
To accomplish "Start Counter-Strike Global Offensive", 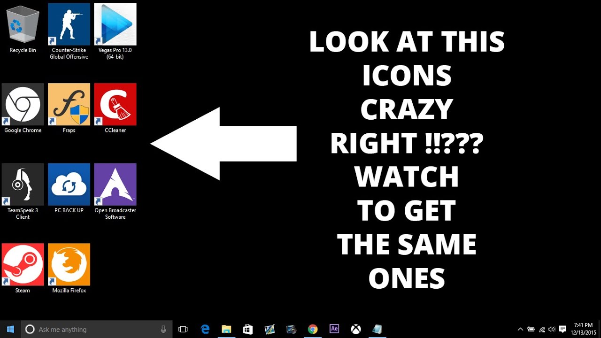I will point(69,24).
